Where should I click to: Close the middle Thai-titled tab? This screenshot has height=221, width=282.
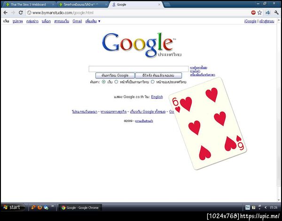pyautogui.click(x=106, y=5)
